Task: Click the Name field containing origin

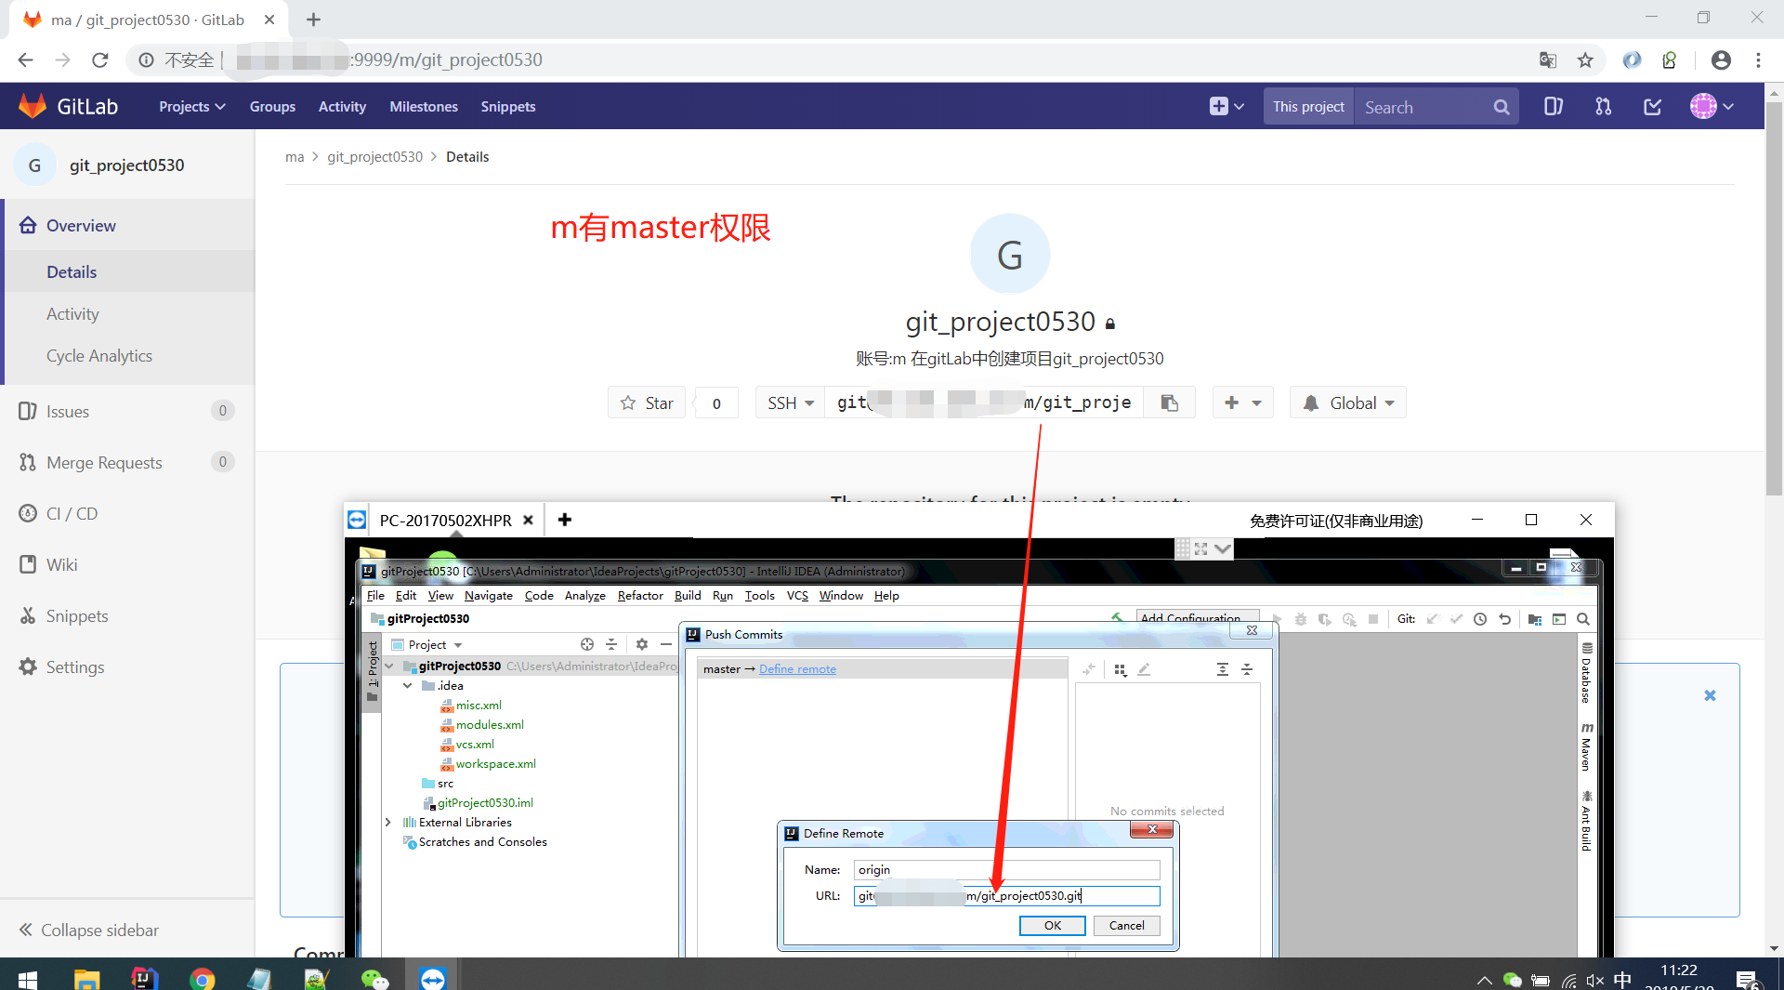Action: pyautogui.click(x=1007, y=870)
